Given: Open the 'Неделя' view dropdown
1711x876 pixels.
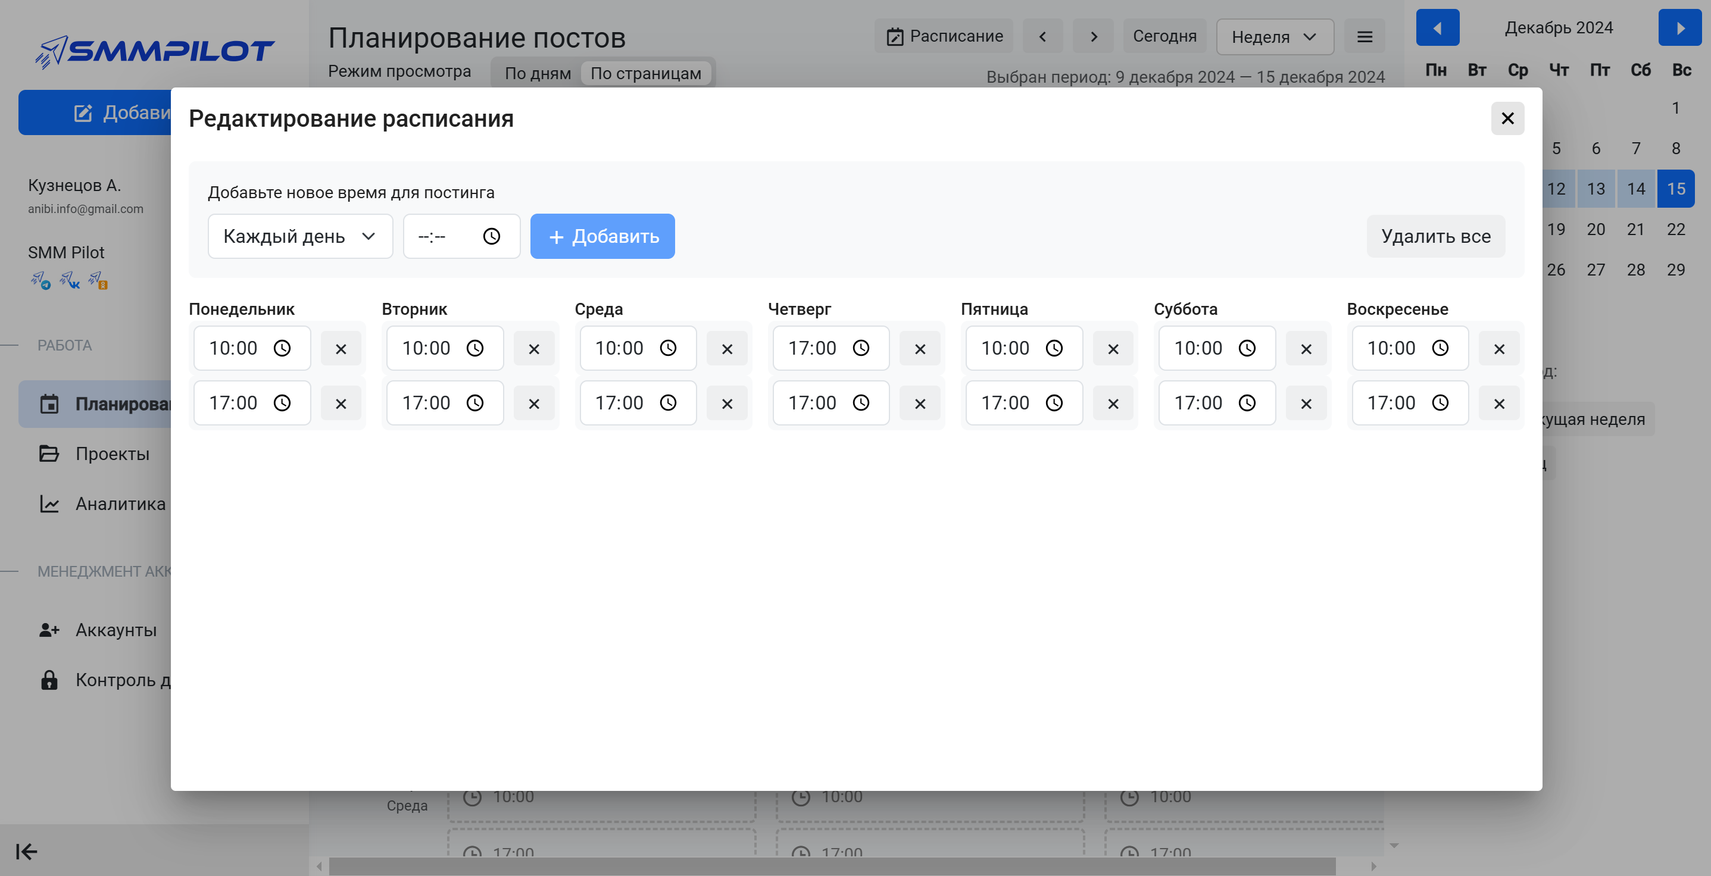Looking at the screenshot, I should (x=1275, y=37).
